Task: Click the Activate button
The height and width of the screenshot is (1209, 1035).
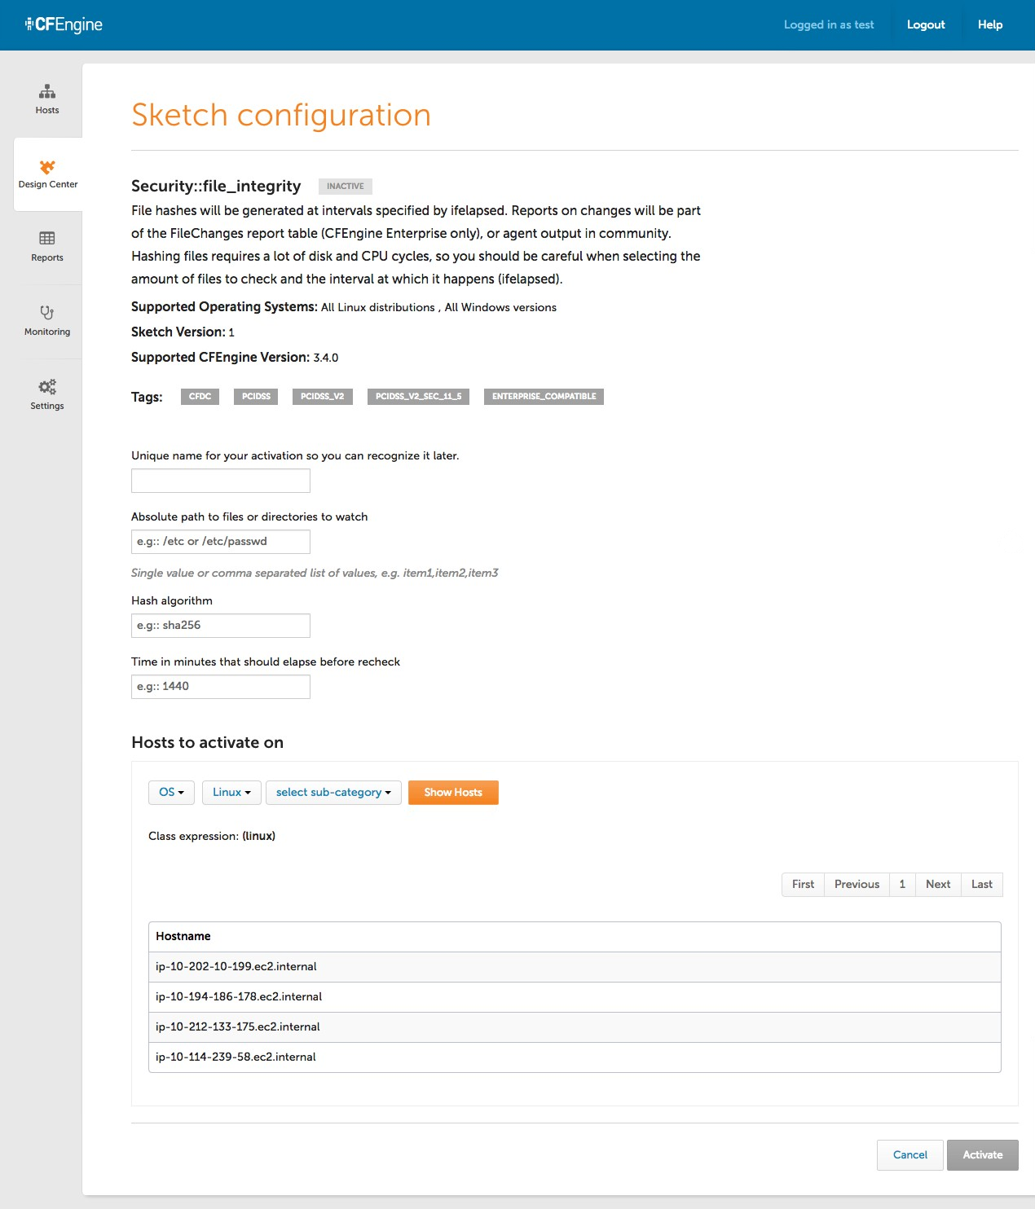Action: [983, 1155]
